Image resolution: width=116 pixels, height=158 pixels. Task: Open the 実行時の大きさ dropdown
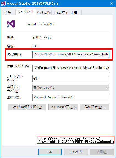point(71,88)
